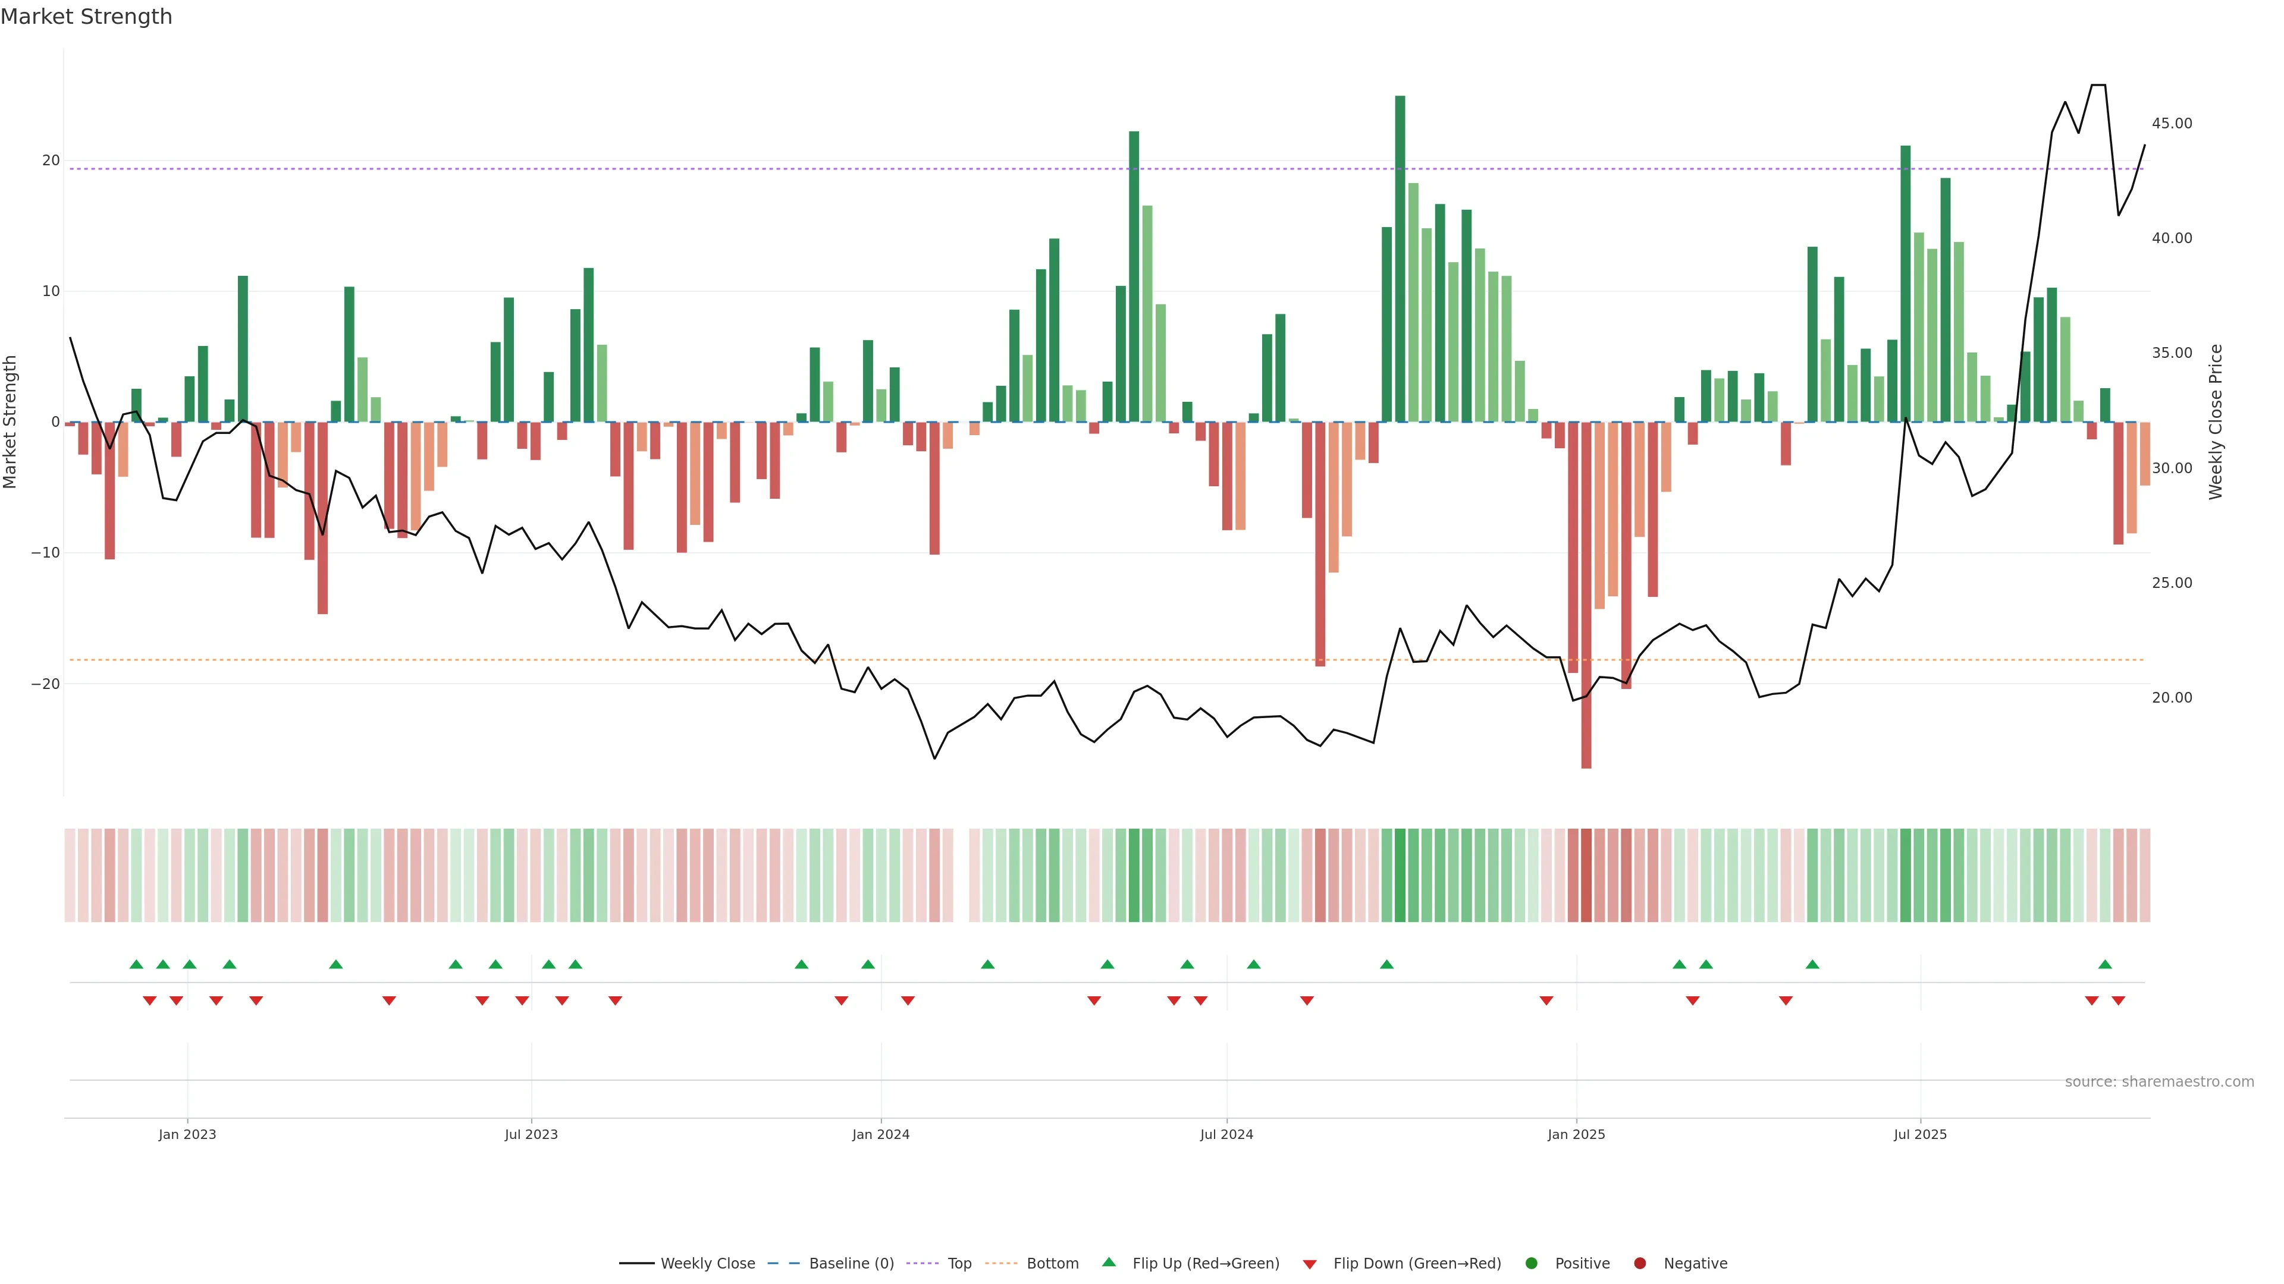Click Flip Down red triangle legend icon
2284x1284 pixels.
[x=1310, y=1264]
